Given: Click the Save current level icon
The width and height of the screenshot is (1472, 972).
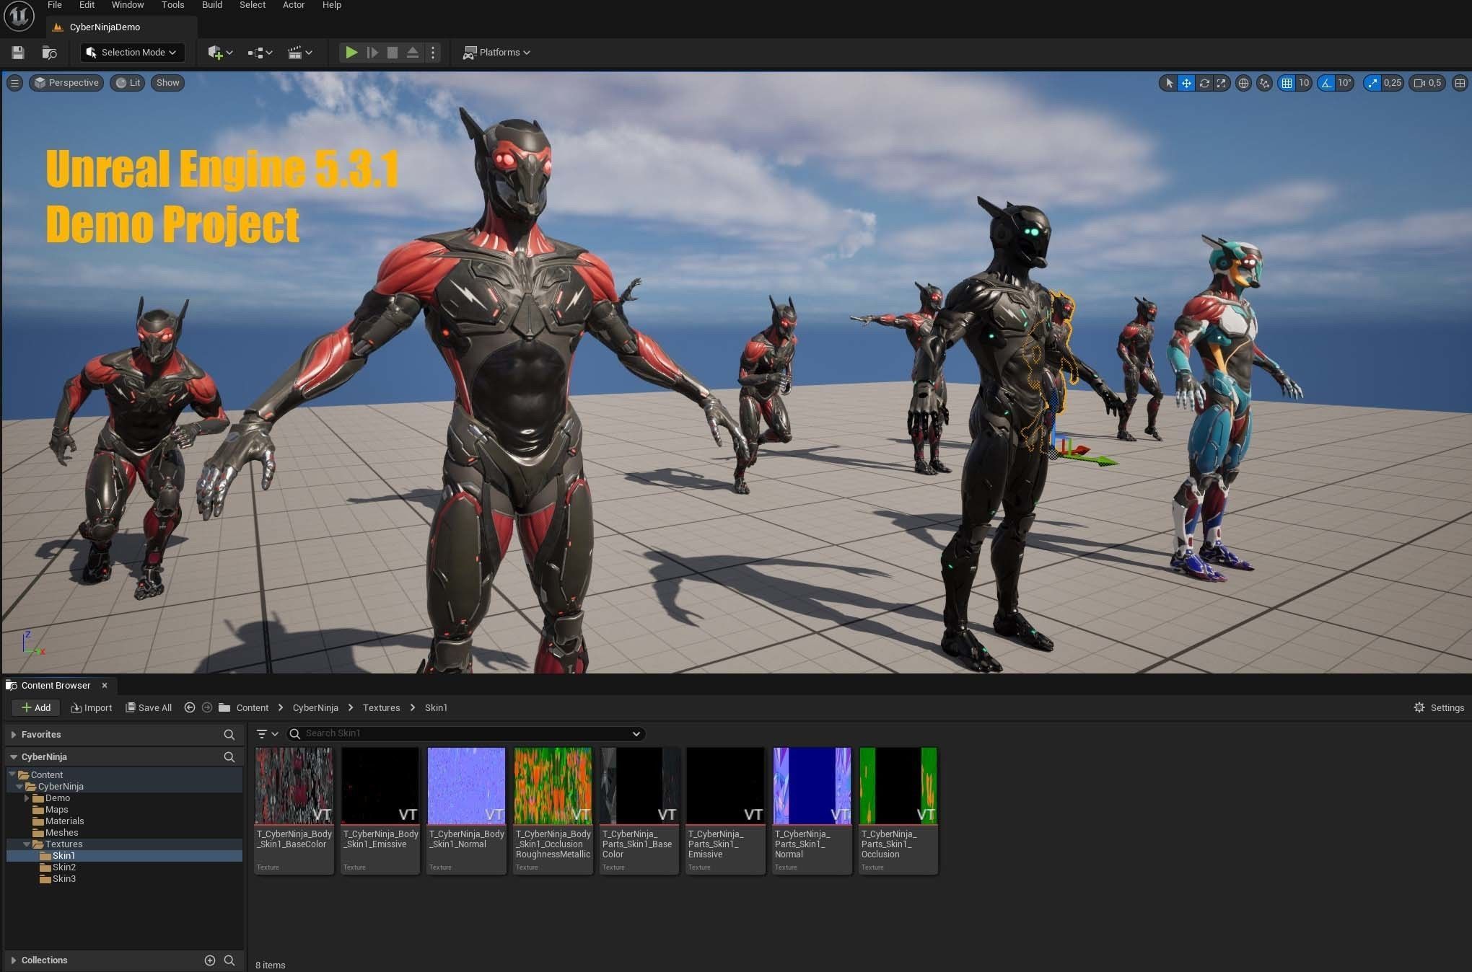Looking at the screenshot, I should point(18,52).
